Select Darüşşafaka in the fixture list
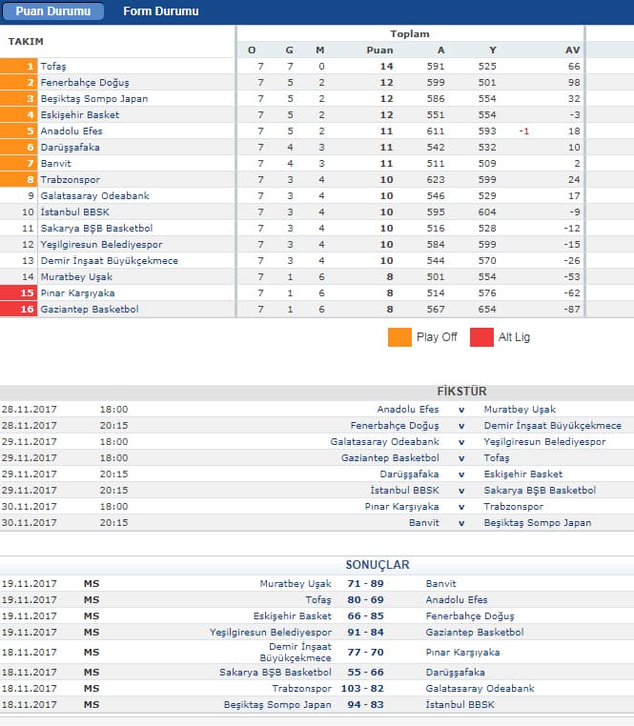Screen dimensions: 634x726 pyautogui.click(x=409, y=474)
